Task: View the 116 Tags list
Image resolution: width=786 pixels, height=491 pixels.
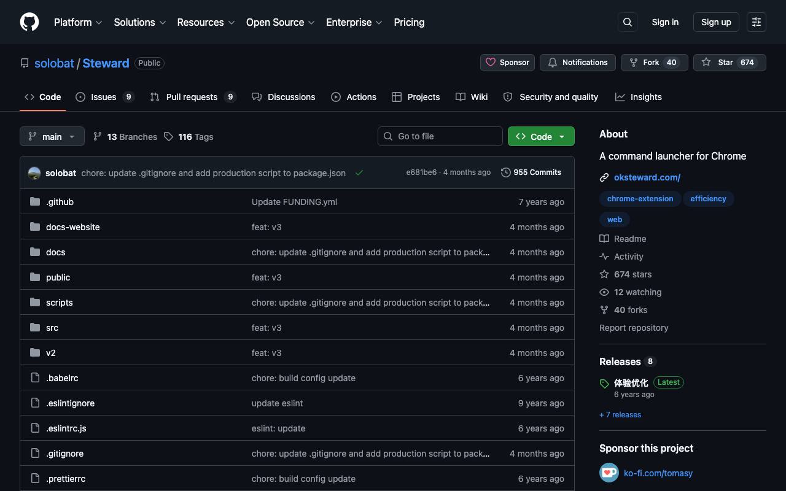Action: tap(189, 137)
